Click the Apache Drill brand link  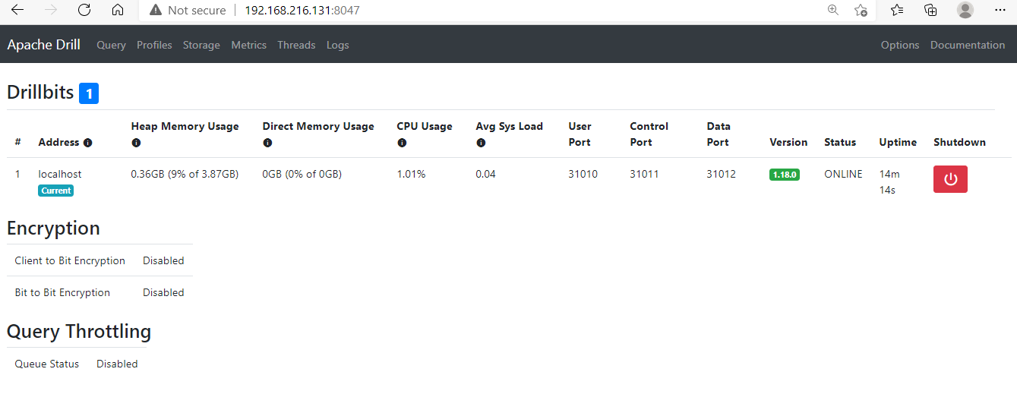(x=44, y=45)
